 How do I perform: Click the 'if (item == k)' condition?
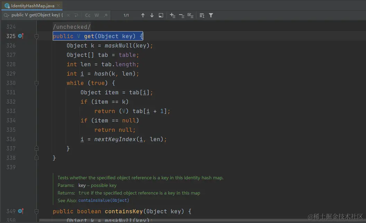point(104,102)
